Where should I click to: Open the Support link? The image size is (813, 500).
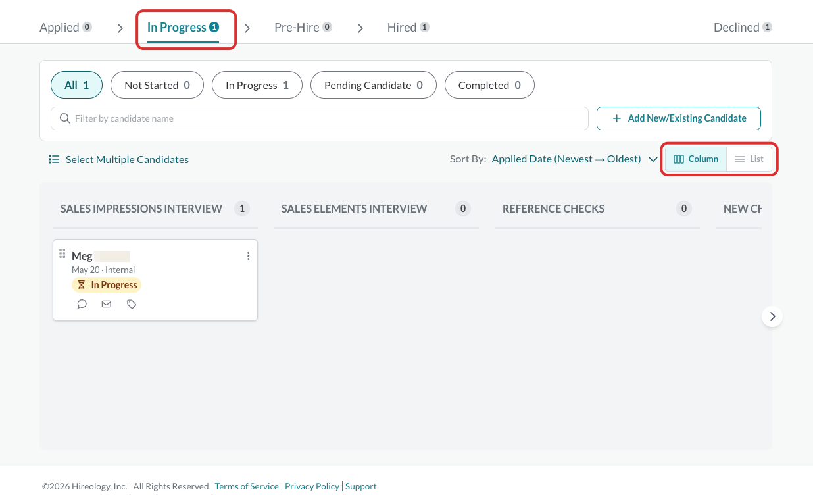tap(361, 486)
